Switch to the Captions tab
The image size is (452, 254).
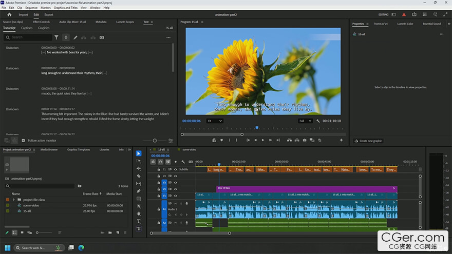[x=27, y=28]
